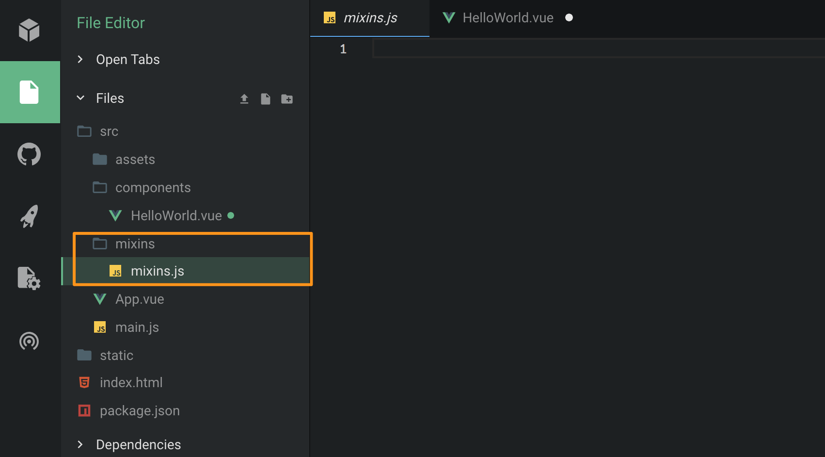Click the New File icon
The width and height of the screenshot is (825, 457).
[x=266, y=99]
